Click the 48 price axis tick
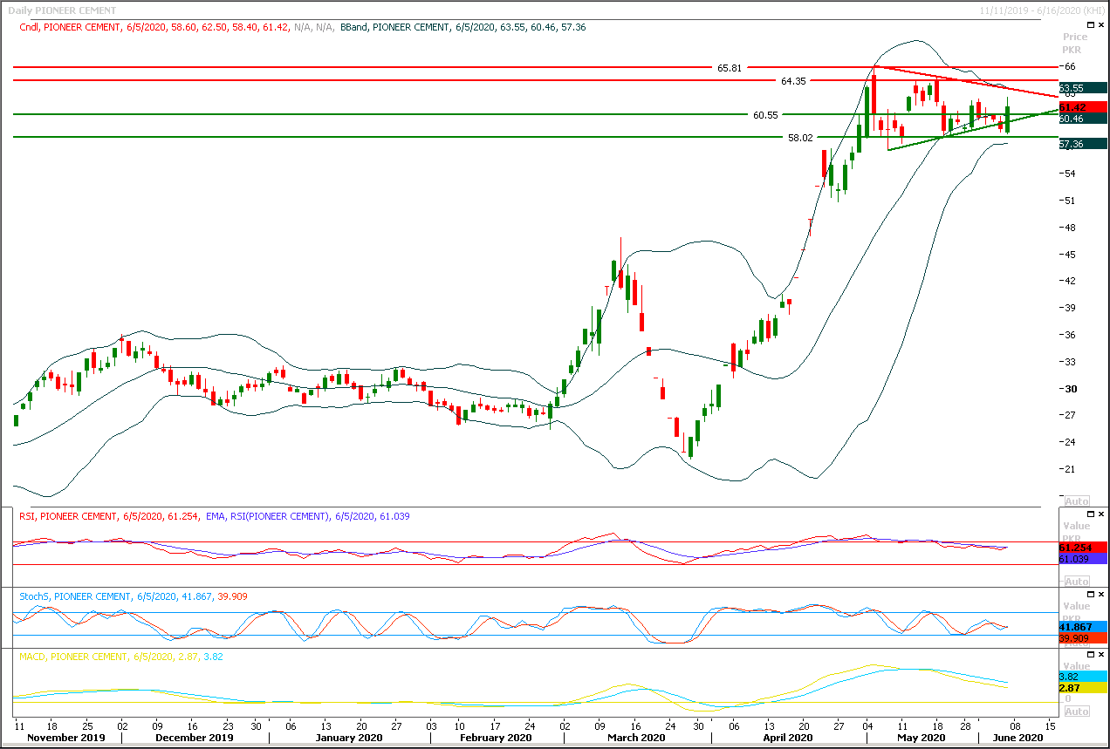1110x749 pixels. coord(1070,228)
